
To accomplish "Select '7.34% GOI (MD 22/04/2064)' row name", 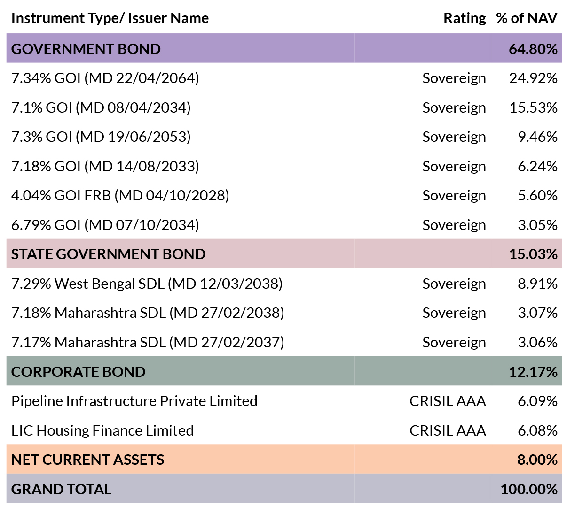I will (105, 78).
